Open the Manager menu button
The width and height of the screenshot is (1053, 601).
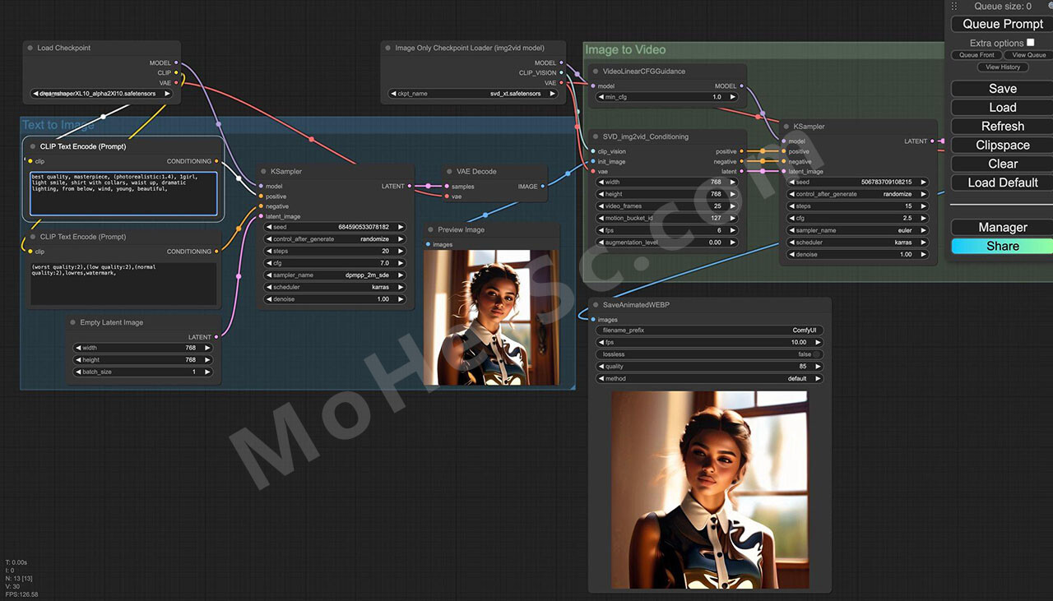pos(1002,228)
